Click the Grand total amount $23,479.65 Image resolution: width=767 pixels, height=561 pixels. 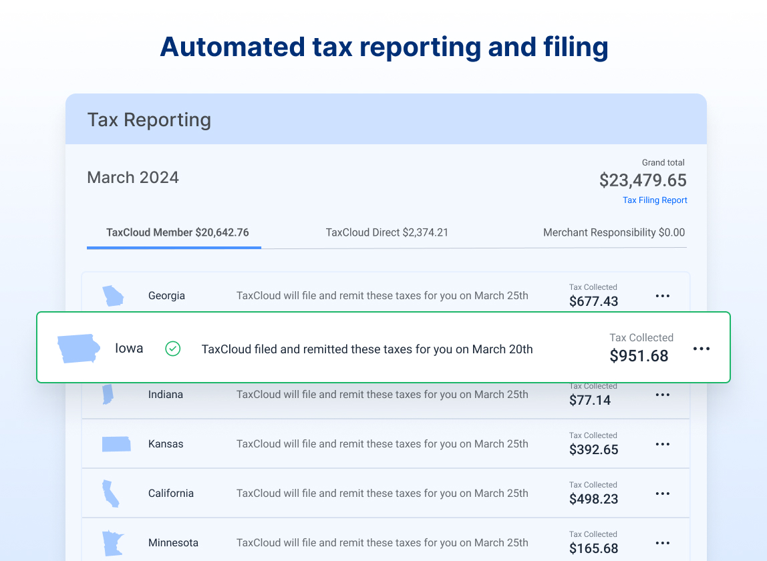643,180
